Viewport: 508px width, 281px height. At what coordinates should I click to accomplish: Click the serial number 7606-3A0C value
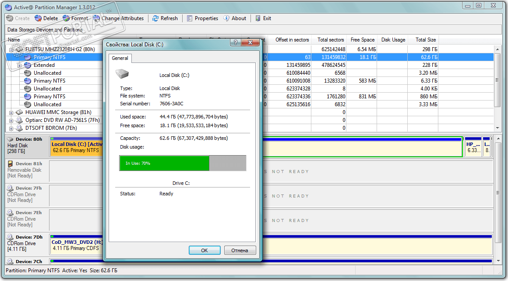click(x=171, y=104)
